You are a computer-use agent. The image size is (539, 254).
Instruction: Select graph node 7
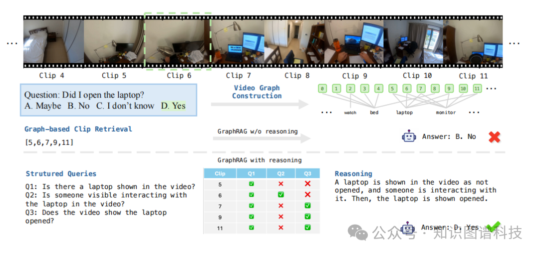[421, 89]
